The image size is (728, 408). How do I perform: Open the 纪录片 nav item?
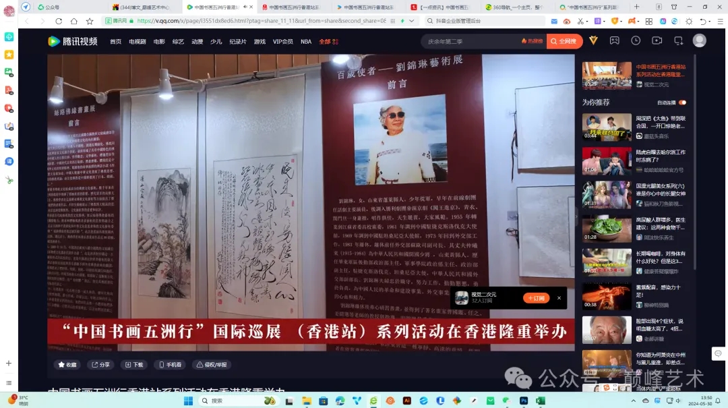(238, 41)
